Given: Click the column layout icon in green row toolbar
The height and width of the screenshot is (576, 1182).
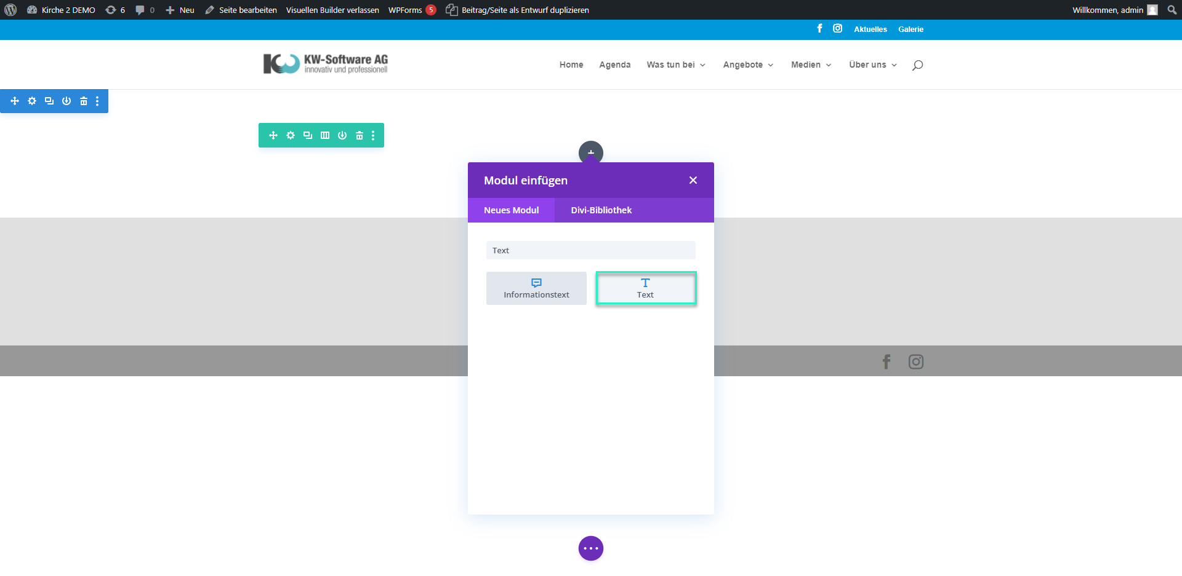Looking at the screenshot, I should pos(325,135).
